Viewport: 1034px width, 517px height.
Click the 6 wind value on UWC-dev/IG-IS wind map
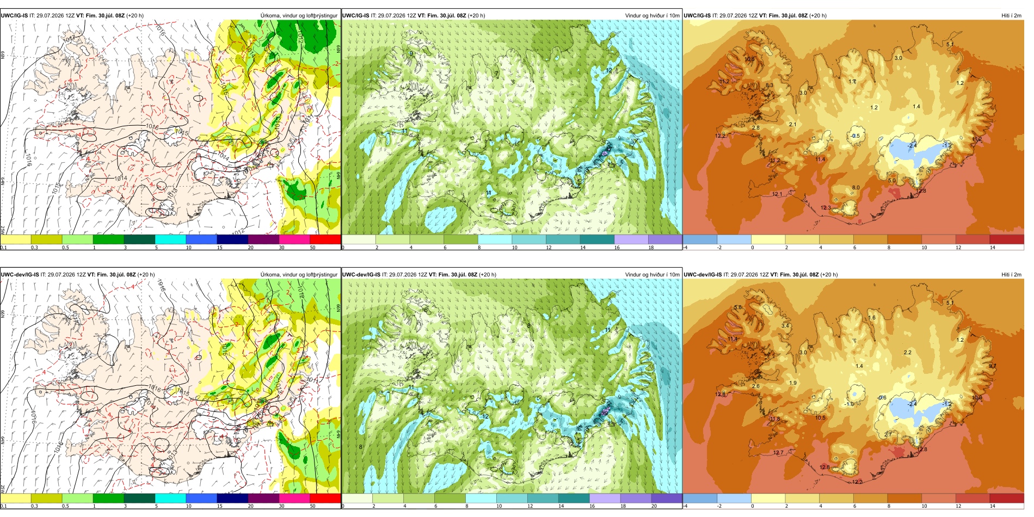(426, 311)
